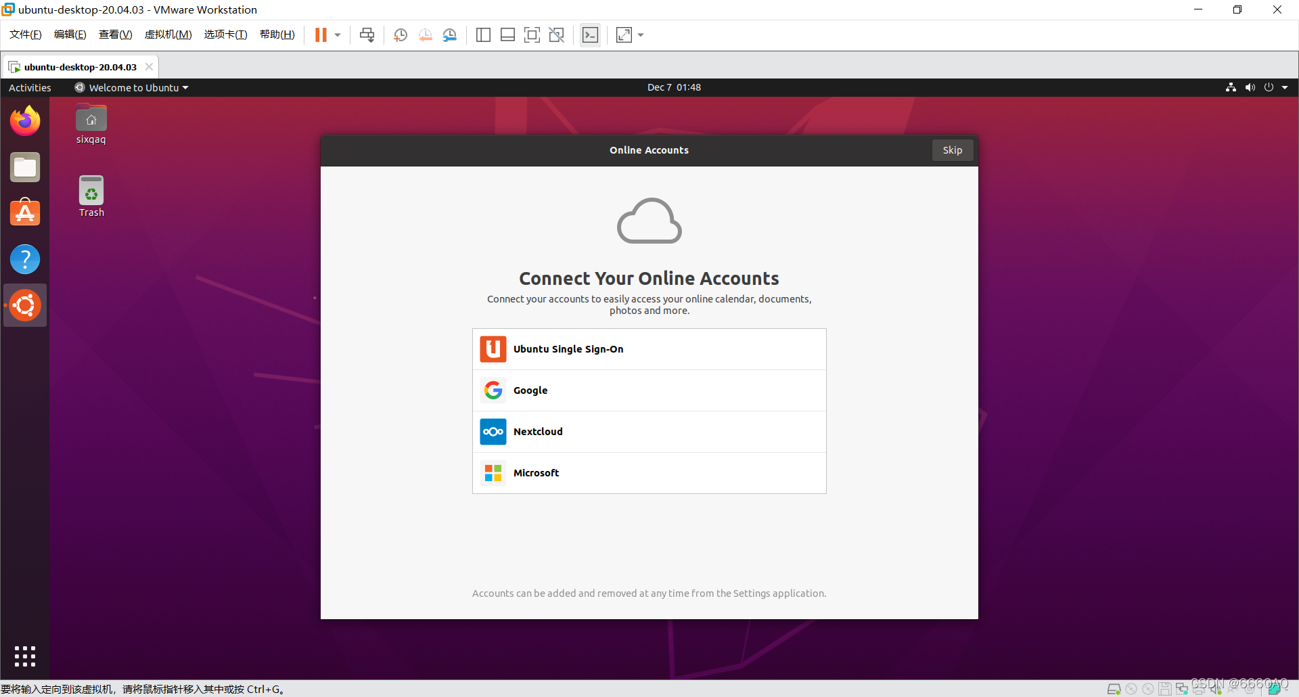Click the volume icon in top bar
The image size is (1299, 697).
tap(1250, 87)
